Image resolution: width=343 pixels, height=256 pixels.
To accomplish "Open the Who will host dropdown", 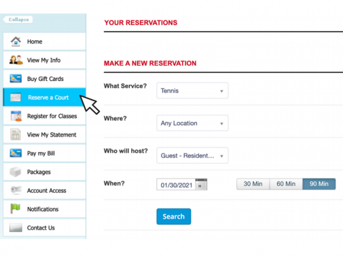I will (192, 155).
